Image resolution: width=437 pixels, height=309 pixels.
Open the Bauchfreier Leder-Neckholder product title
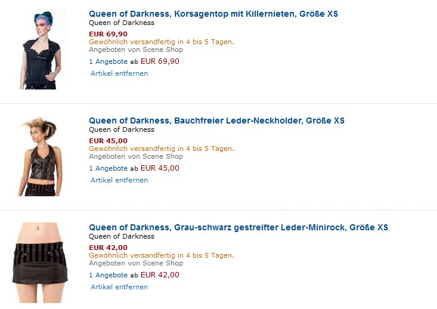pos(216,120)
